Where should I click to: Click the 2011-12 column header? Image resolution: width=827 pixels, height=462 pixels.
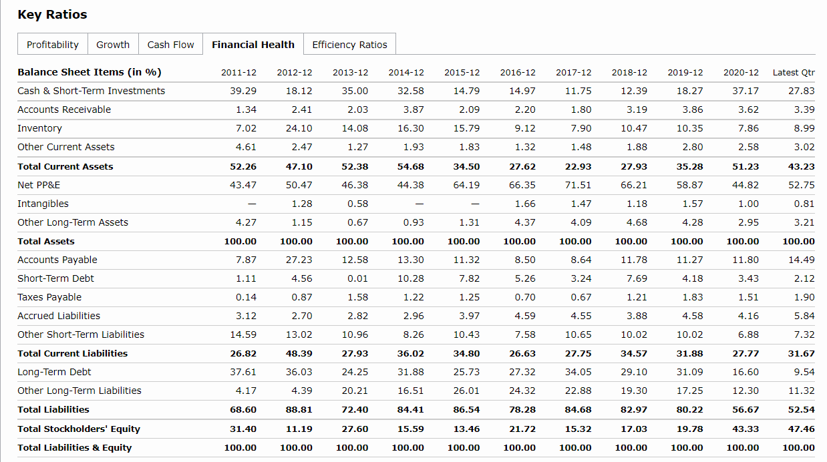pos(238,72)
